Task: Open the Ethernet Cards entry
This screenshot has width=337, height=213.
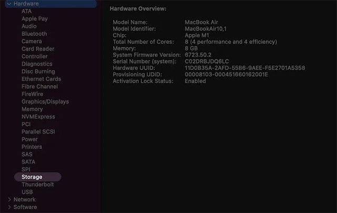Action: [41, 79]
